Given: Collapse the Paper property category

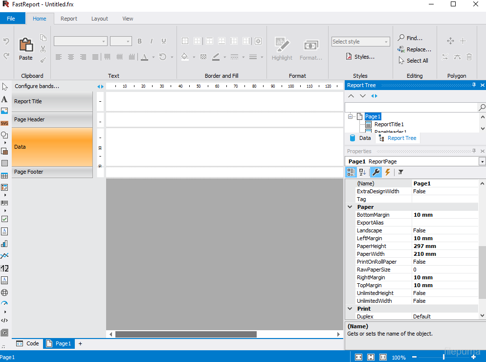Looking at the screenshot, I should point(350,207).
